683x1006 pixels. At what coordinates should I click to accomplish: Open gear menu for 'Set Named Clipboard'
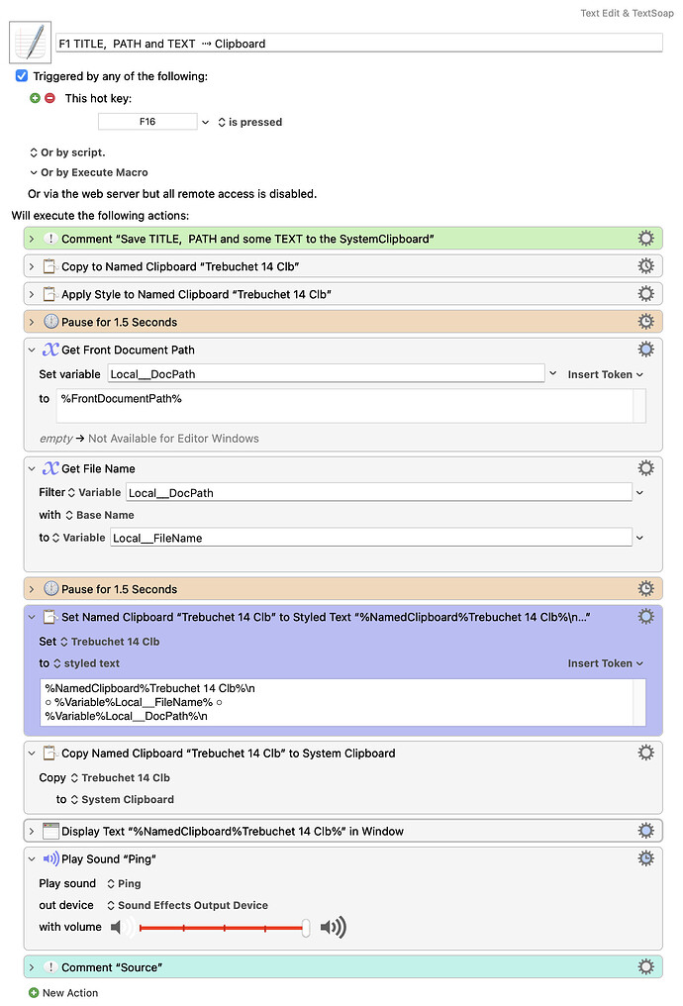(645, 616)
